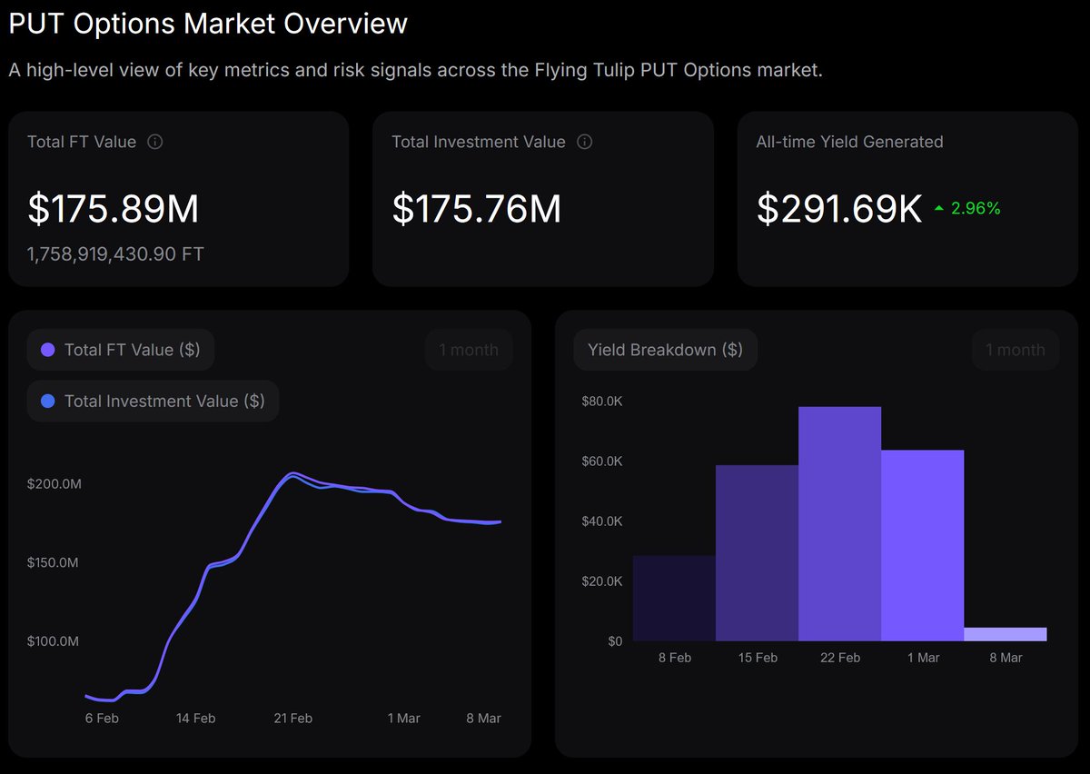Screen dimensions: 1090x774
Task: Expand the time range picker for Yield Breakdown
Action: coord(1015,350)
